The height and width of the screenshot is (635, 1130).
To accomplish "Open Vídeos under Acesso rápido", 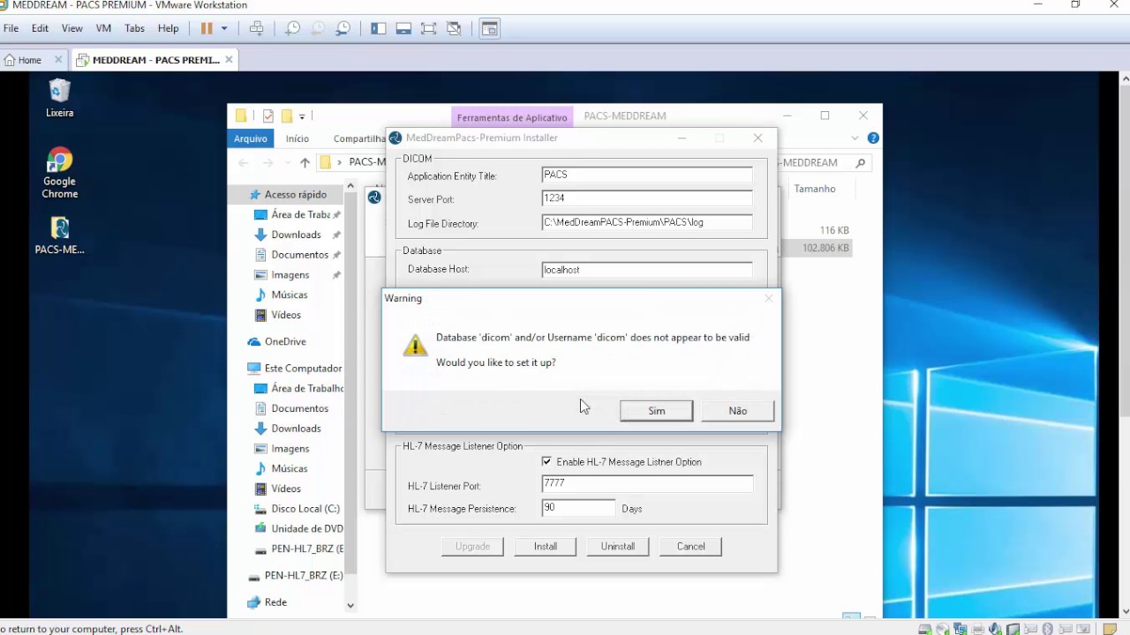I will click(x=286, y=315).
